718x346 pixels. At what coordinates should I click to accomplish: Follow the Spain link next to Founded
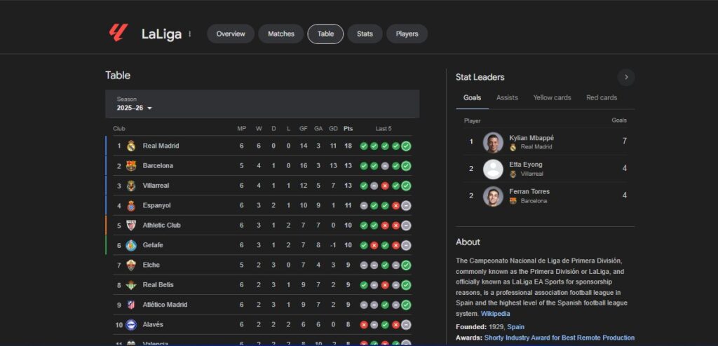[515, 327]
